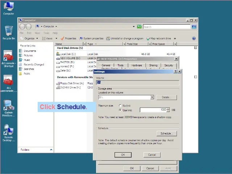The width and height of the screenshot is (232, 174).
Task: Click the Explorer help question mark icon
Action: point(194,38)
